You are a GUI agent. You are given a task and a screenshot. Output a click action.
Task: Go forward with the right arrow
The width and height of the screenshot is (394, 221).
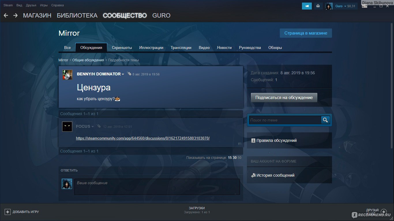pyautogui.click(x=16, y=16)
